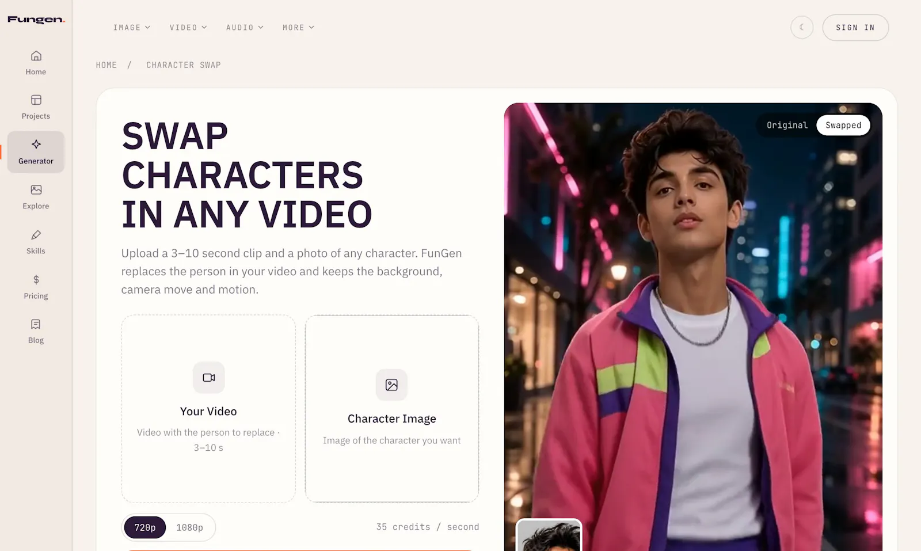This screenshot has height=551, width=921.
Task: Open the Blog sidebar icon
Action: tap(36, 324)
